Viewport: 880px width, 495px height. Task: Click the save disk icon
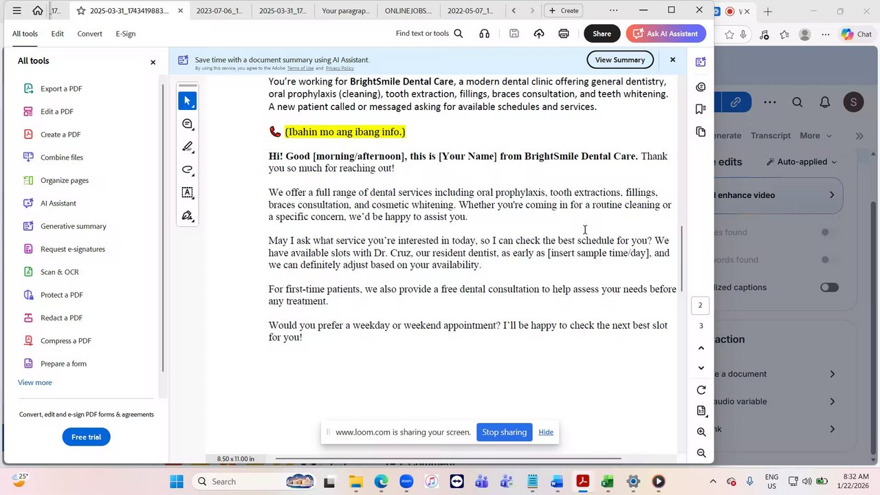click(514, 34)
